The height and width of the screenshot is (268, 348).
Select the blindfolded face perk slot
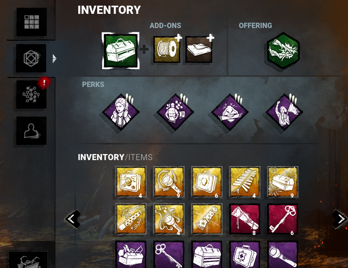pyautogui.click(x=230, y=112)
